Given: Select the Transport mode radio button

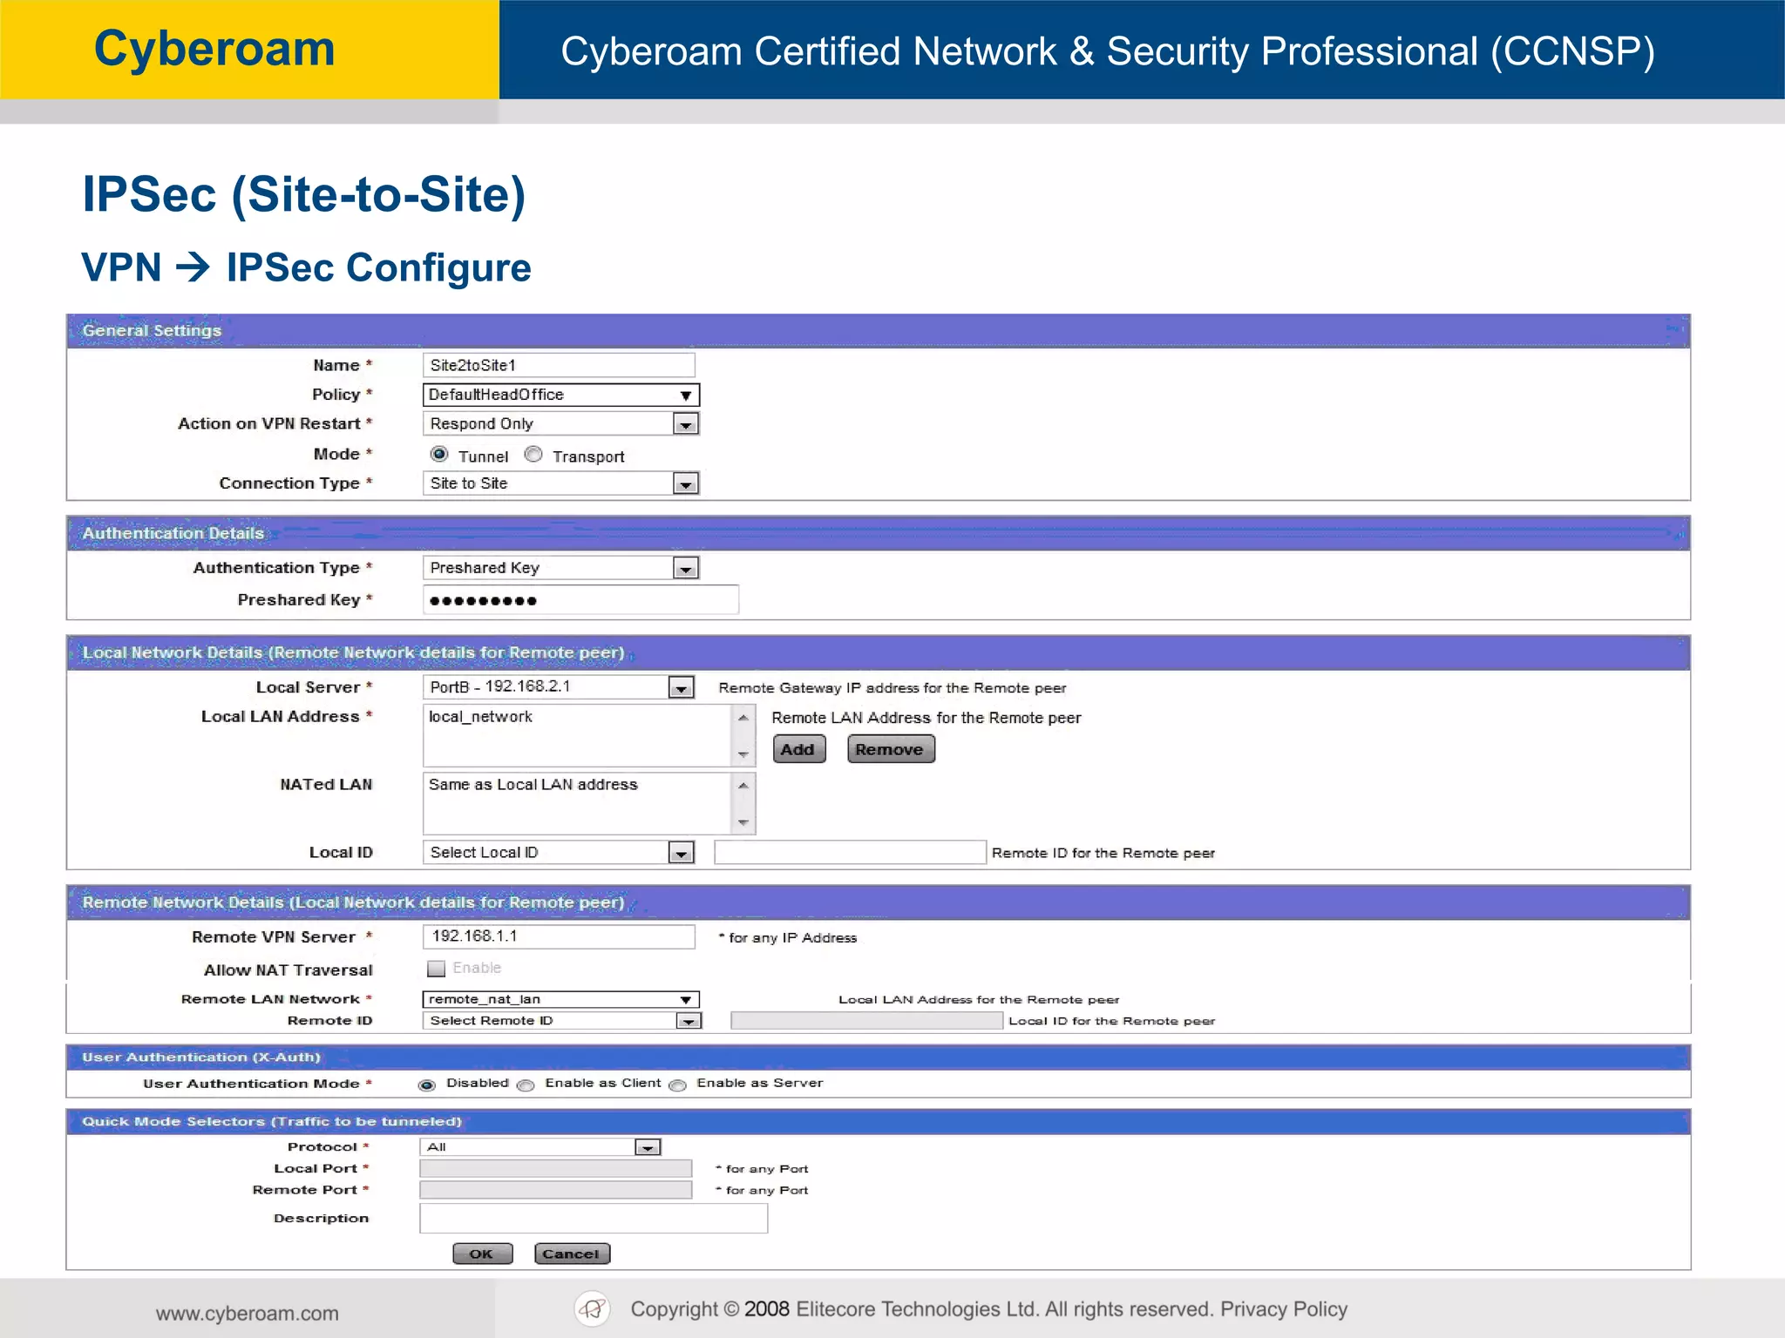Looking at the screenshot, I should tap(533, 454).
